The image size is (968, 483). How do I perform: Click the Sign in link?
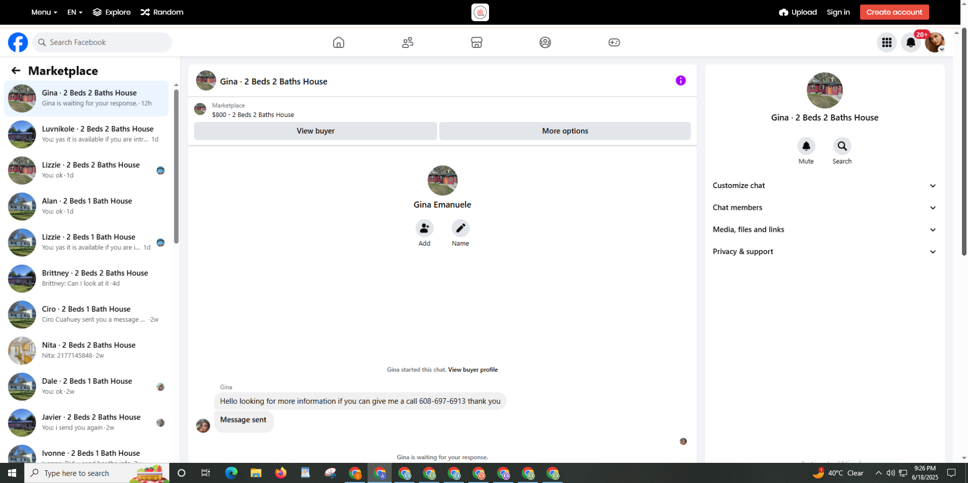(838, 12)
